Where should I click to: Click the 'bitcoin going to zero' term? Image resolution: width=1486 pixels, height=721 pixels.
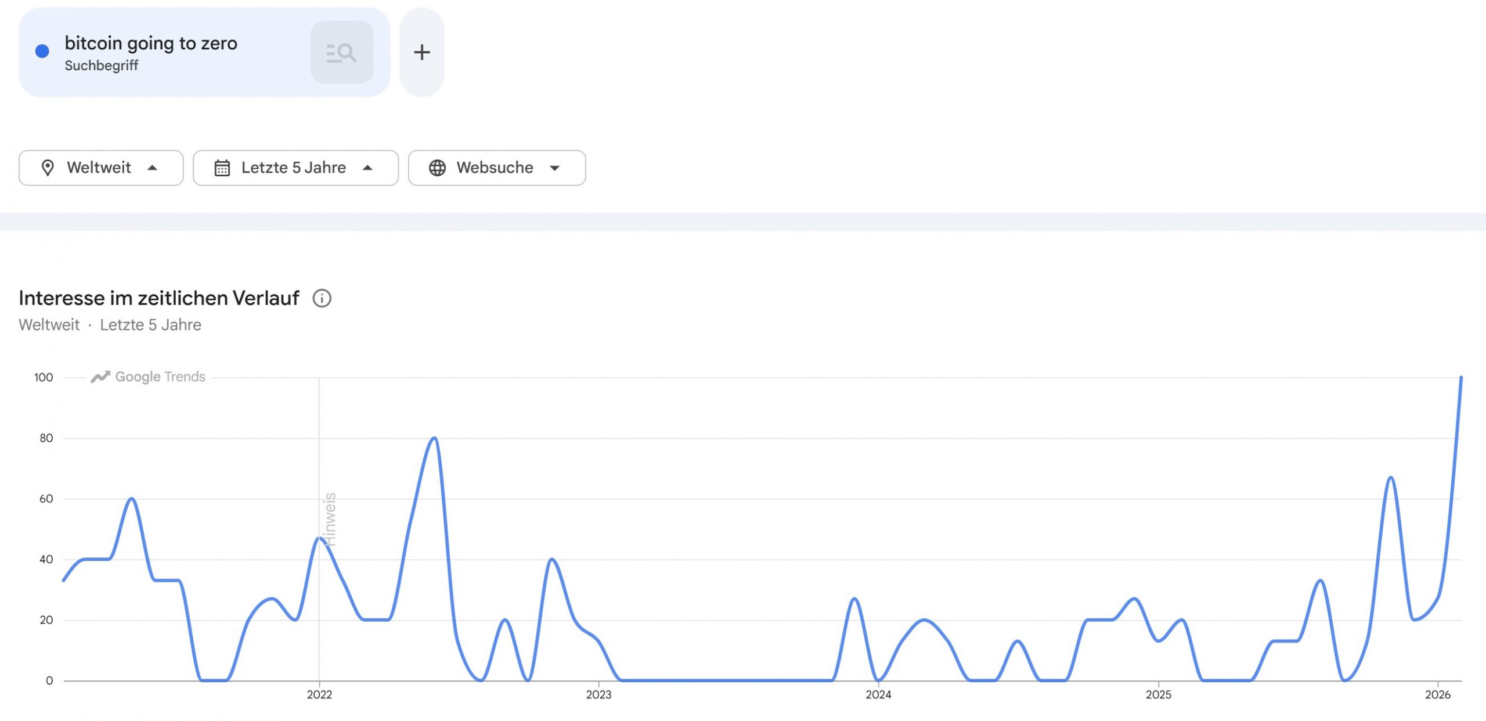click(x=151, y=44)
